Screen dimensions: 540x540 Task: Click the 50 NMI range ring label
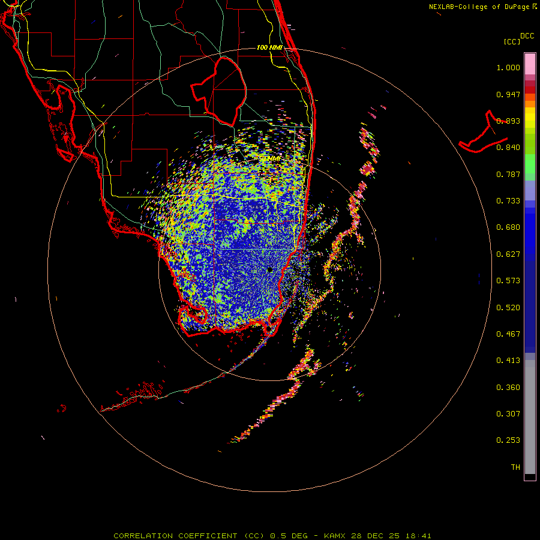(x=270, y=158)
